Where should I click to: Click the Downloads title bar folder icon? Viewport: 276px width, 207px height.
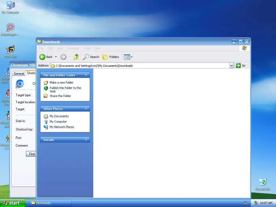click(39, 42)
